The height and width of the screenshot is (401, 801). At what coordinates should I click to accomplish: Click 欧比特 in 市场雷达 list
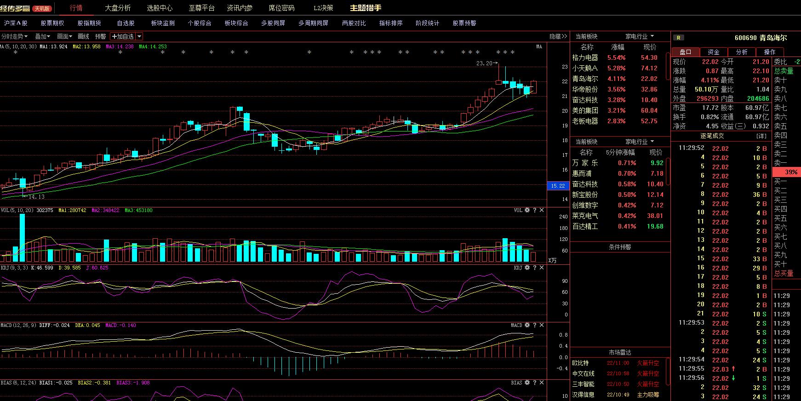pyautogui.click(x=580, y=363)
